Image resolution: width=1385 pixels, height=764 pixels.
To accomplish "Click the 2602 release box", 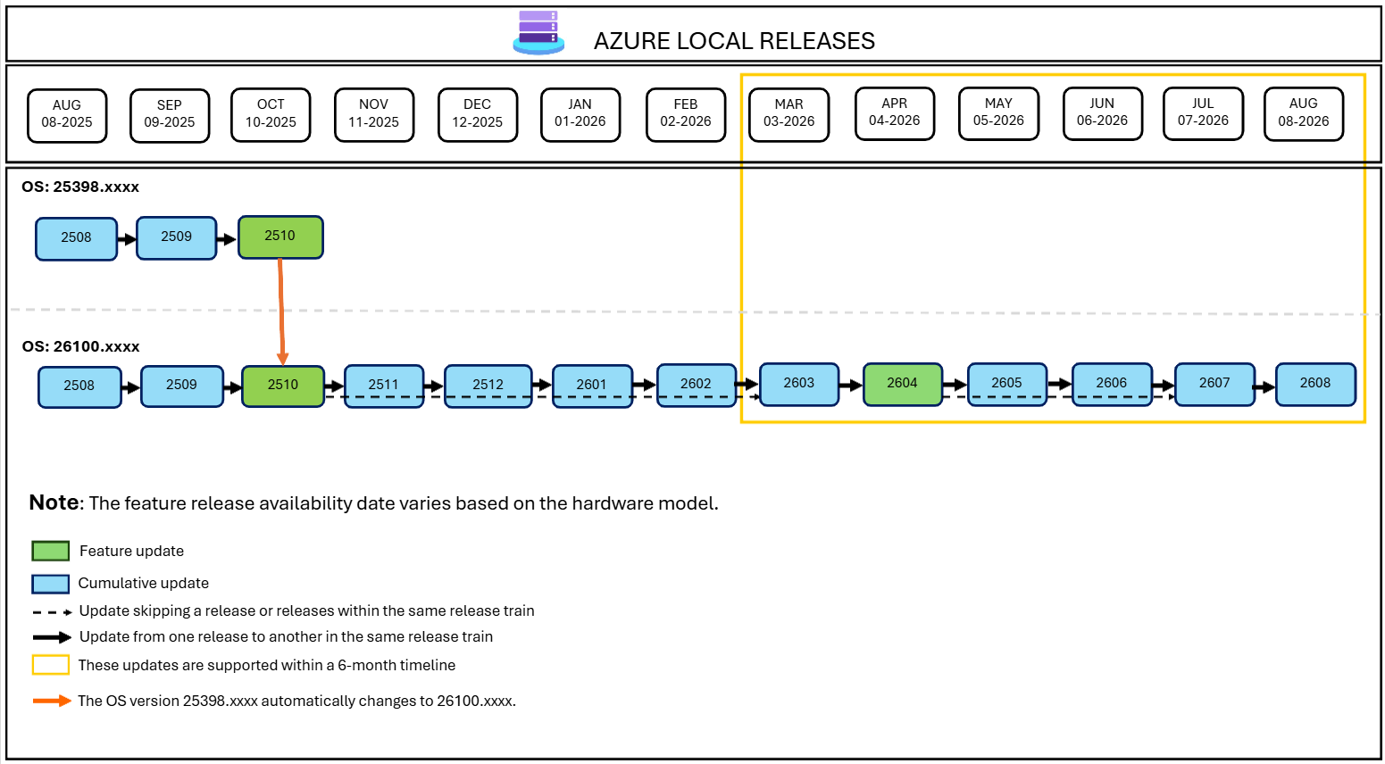I will click(x=697, y=385).
